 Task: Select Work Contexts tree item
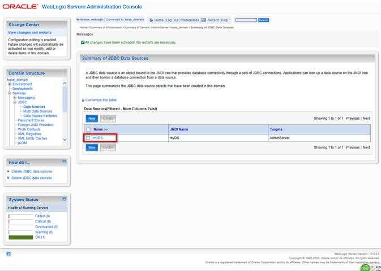pos(29,129)
